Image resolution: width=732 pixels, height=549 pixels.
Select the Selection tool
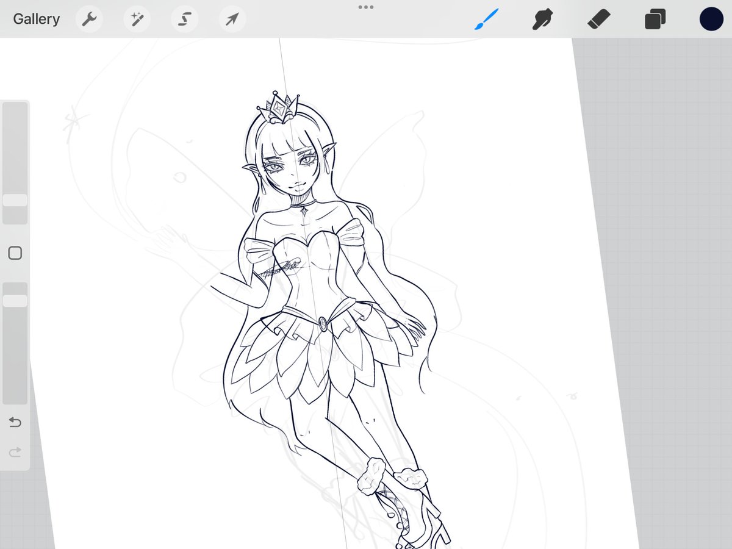(184, 19)
